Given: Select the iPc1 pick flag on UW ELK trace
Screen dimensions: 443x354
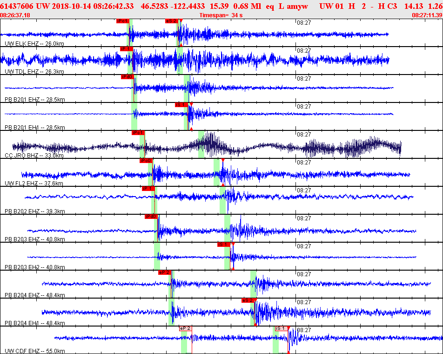Looking at the screenshot, I should point(123,21).
